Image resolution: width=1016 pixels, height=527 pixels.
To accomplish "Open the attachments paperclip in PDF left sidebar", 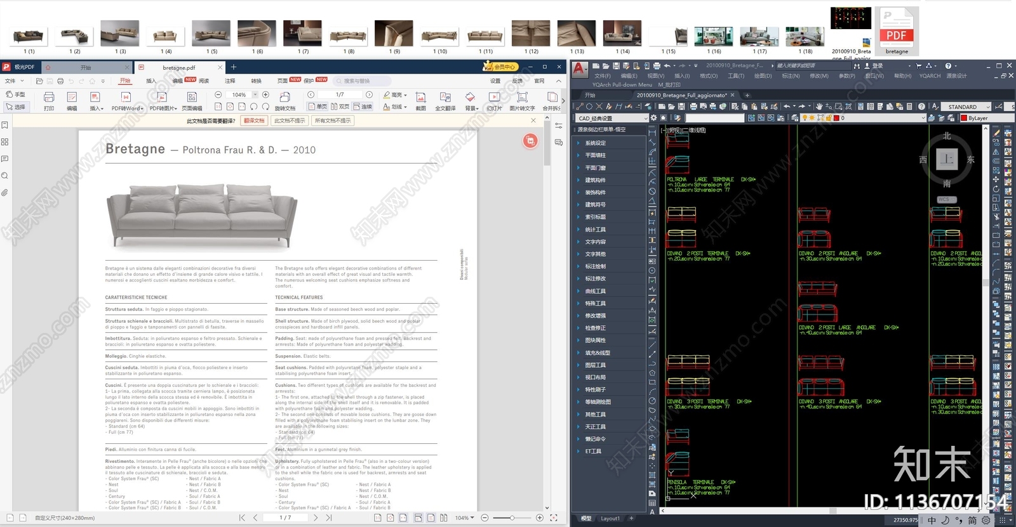I will 4,192.
